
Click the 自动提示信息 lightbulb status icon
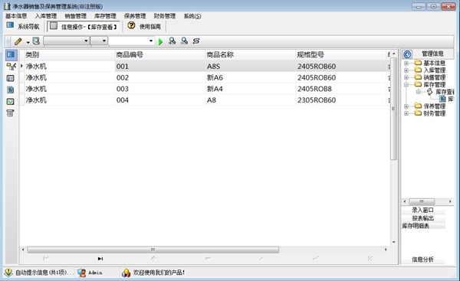(x=8, y=273)
